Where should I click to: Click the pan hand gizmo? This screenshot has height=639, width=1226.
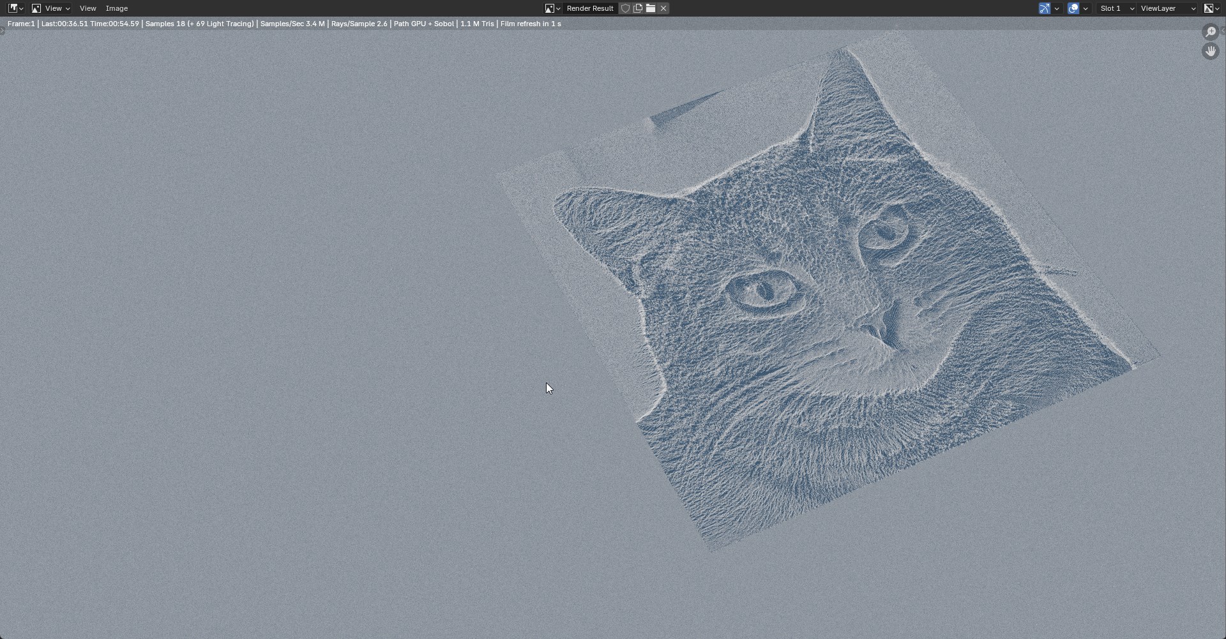tap(1210, 51)
